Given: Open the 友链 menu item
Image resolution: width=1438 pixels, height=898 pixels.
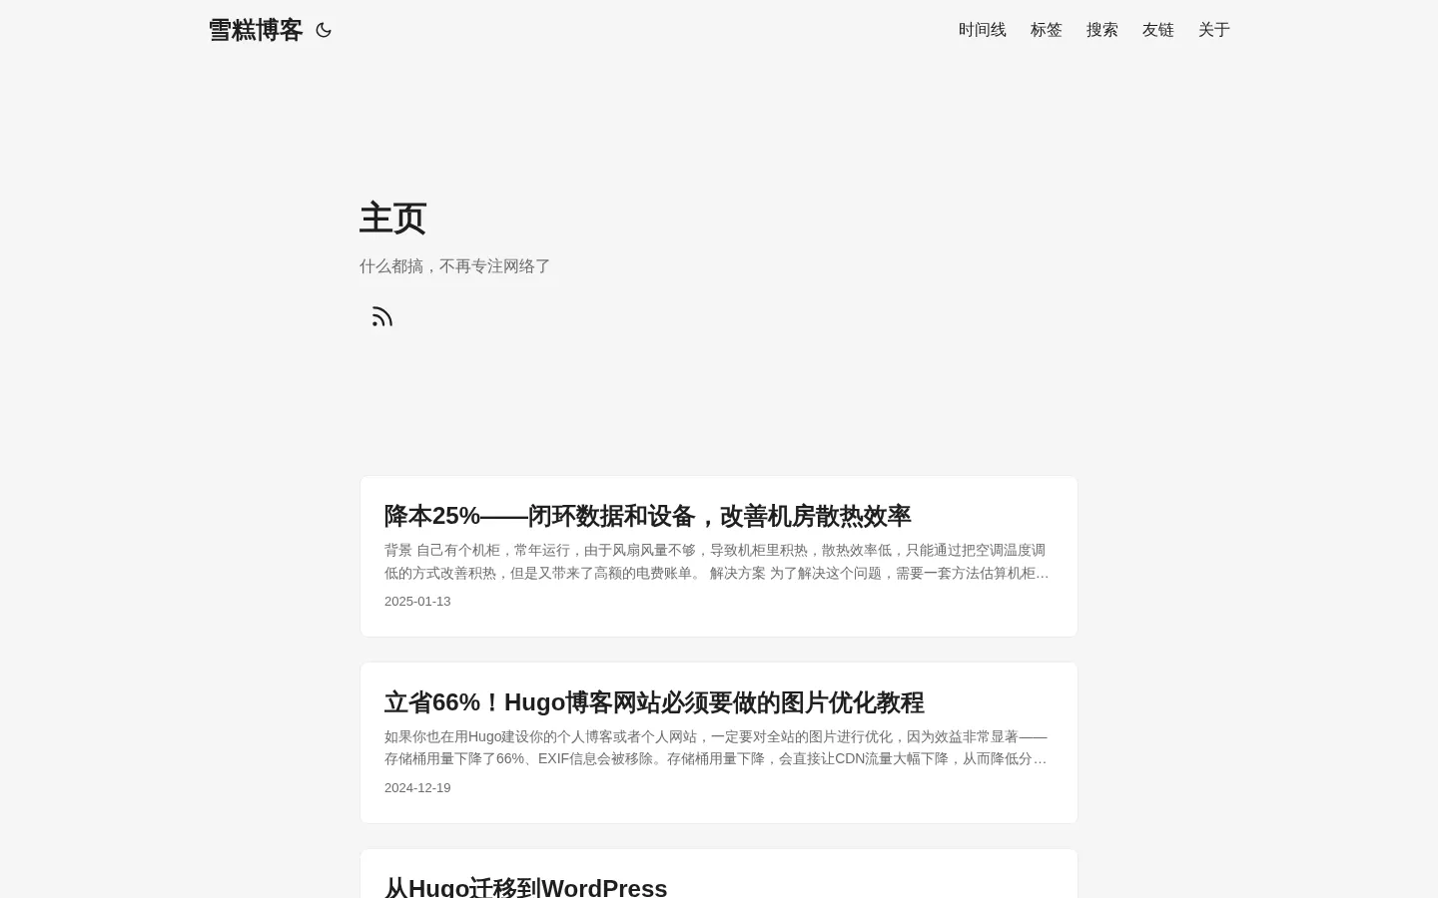Looking at the screenshot, I should click(1158, 30).
